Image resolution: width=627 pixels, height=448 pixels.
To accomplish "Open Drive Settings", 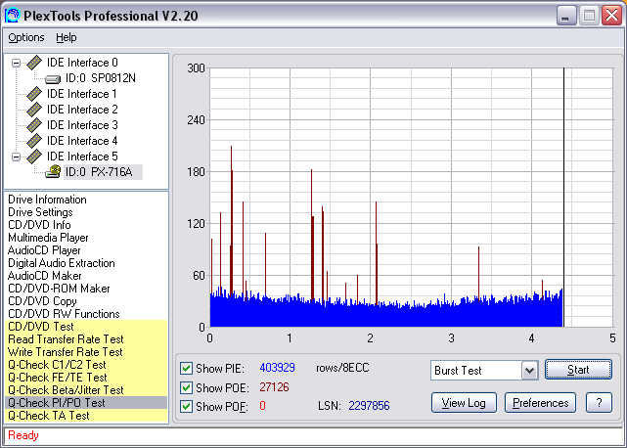I will 40,212.
